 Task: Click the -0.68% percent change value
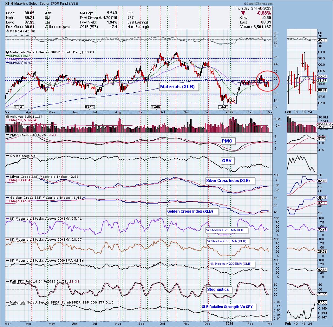click(x=264, y=13)
